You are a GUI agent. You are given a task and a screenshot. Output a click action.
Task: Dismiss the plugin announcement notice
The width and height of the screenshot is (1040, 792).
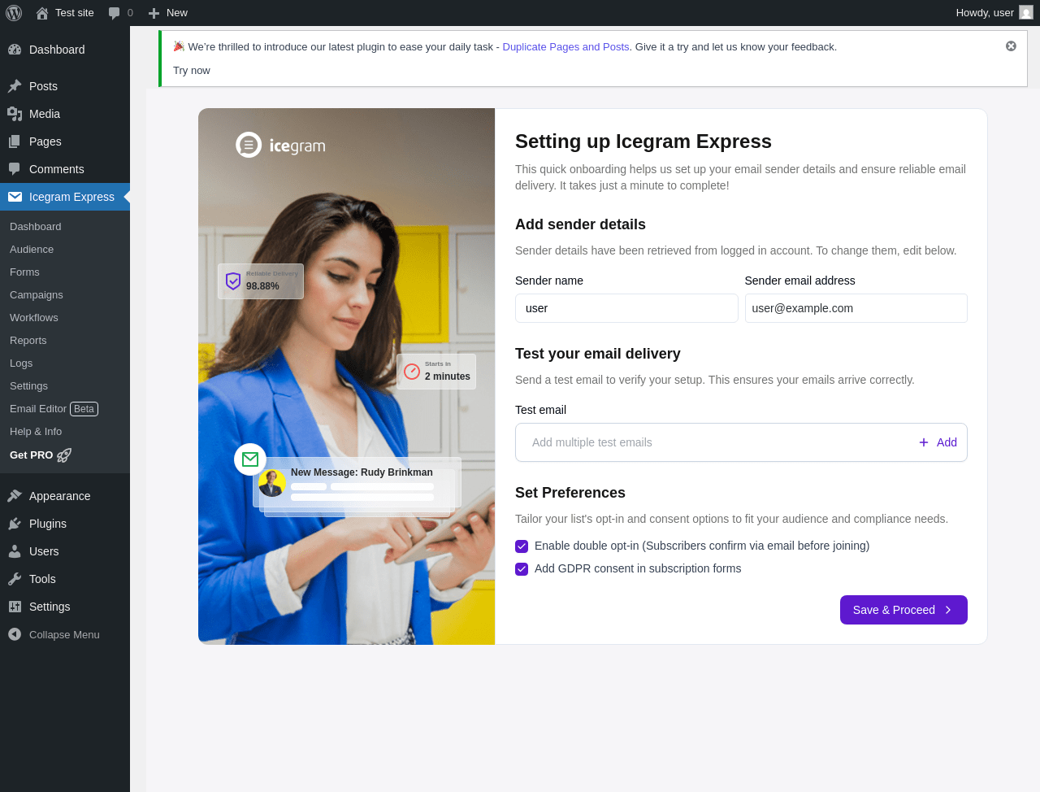(1011, 46)
